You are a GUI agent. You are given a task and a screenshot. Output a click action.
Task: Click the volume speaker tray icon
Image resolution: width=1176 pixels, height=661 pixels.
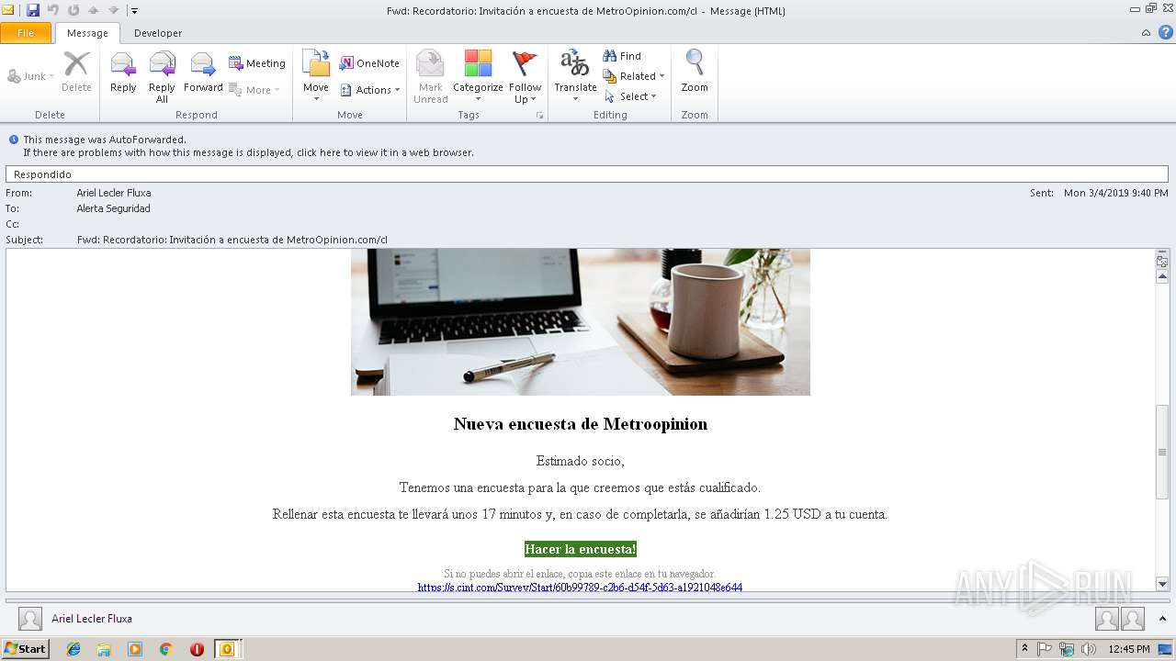(1089, 649)
